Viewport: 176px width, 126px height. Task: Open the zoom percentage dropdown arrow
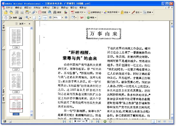tap(62, 18)
